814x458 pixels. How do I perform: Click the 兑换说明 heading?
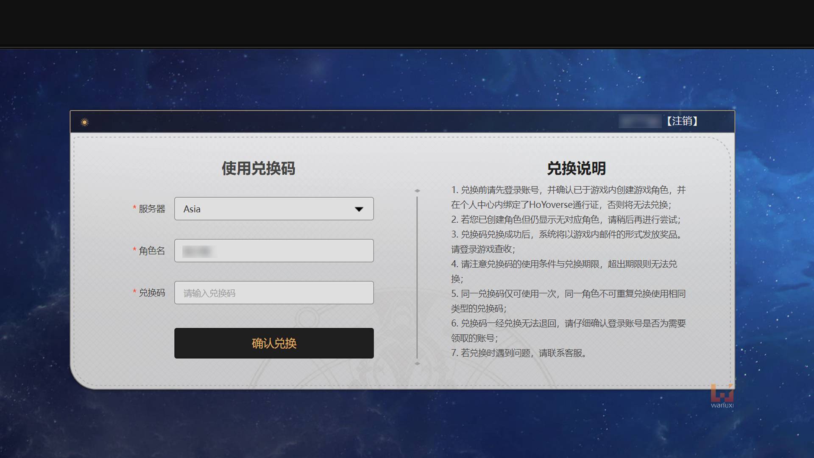point(576,168)
